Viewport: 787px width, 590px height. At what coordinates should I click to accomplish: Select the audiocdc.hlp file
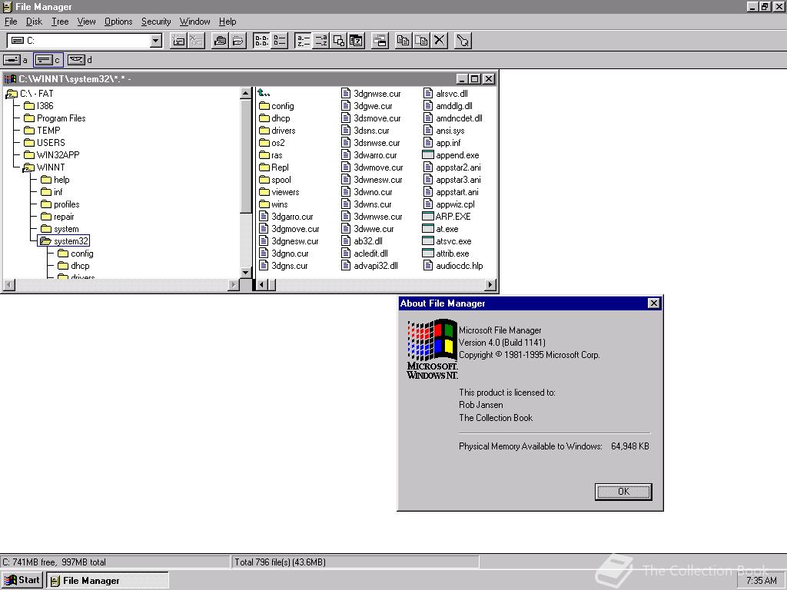tap(453, 265)
